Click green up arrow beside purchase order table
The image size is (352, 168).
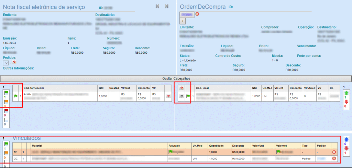click(346, 93)
